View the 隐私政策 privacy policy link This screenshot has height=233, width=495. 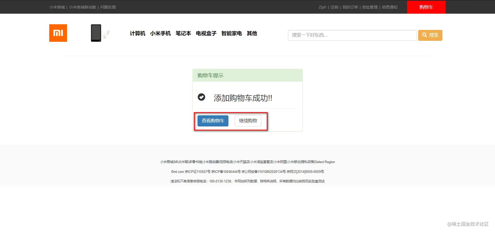[x=308, y=162]
